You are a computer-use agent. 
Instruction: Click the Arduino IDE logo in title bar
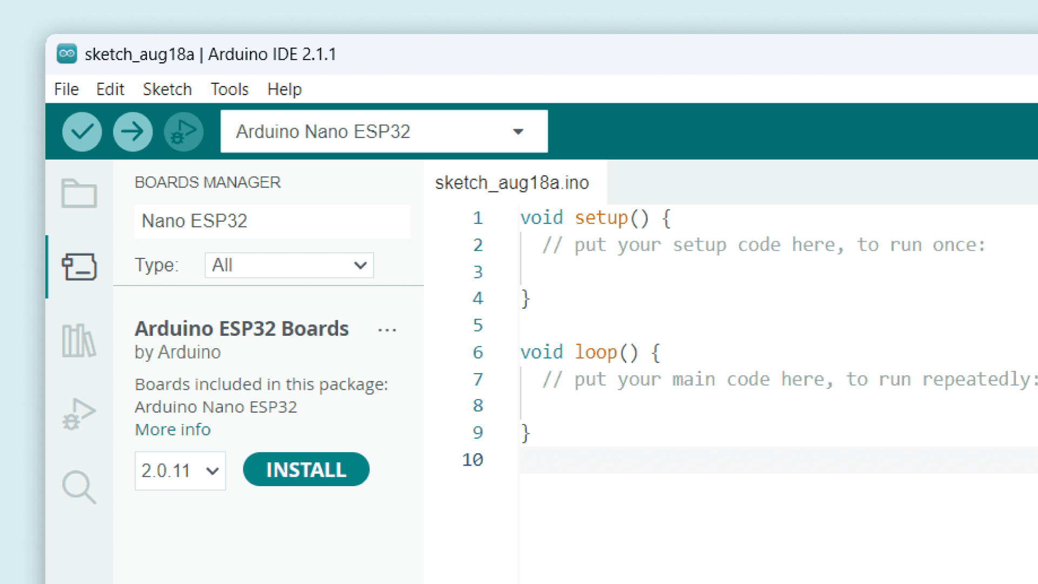click(67, 54)
